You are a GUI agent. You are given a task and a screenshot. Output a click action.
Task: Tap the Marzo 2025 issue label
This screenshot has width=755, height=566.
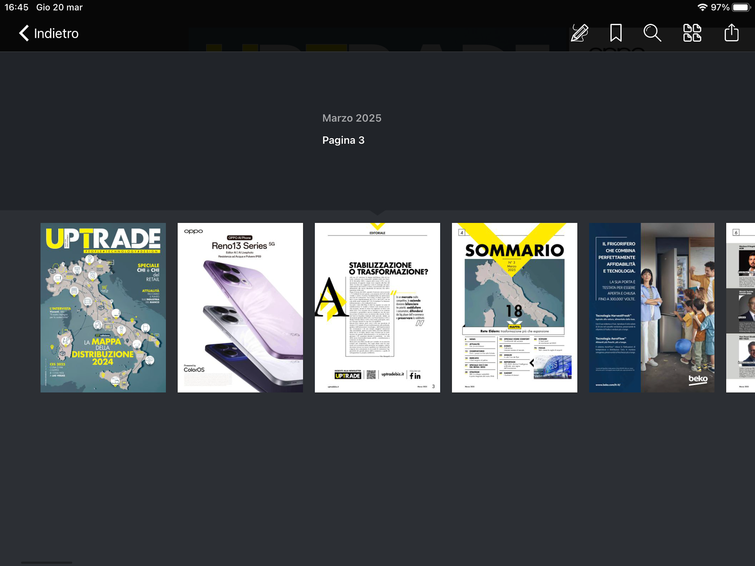pos(352,118)
